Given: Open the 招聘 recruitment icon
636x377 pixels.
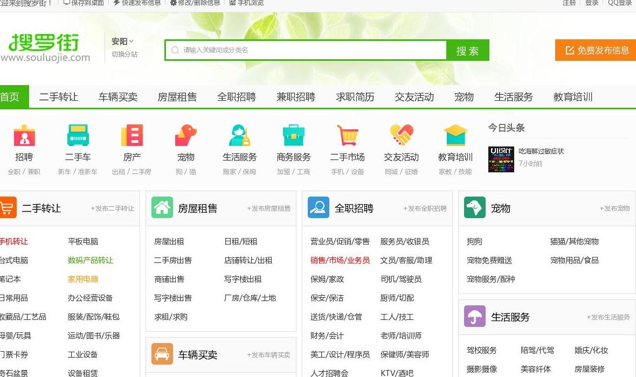Looking at the screenshot, I should tap(24, 135).
